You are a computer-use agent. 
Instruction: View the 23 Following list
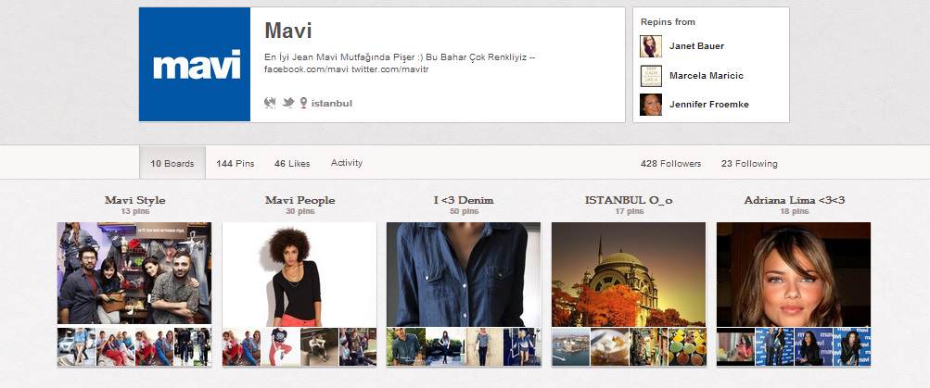(x=749, y=164)
